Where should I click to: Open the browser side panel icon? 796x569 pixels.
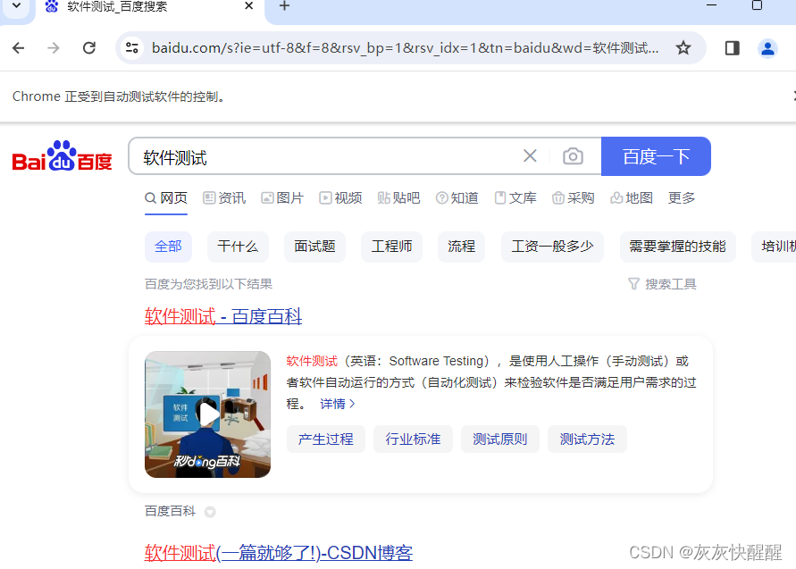(x=732, y=48)
